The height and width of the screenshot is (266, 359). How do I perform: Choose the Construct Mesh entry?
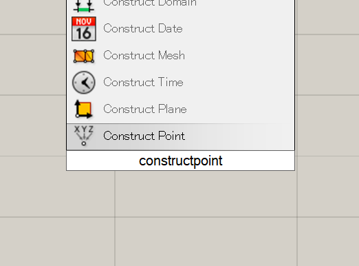tap(180, 56)
